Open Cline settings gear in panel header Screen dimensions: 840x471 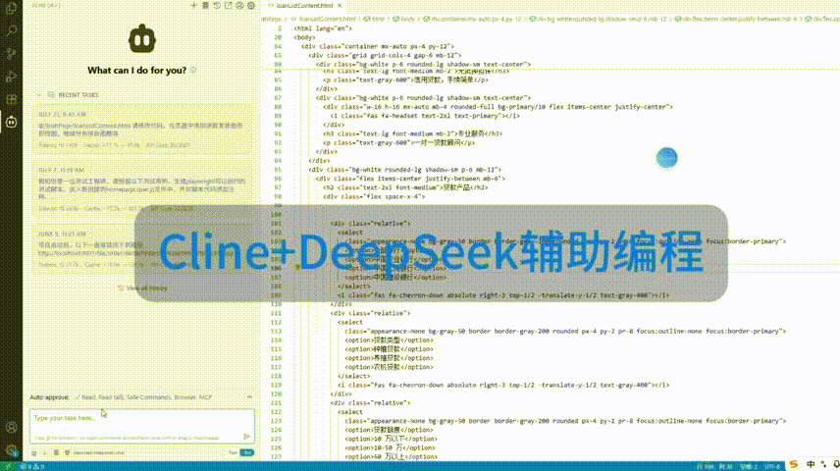tap(251, 5)
